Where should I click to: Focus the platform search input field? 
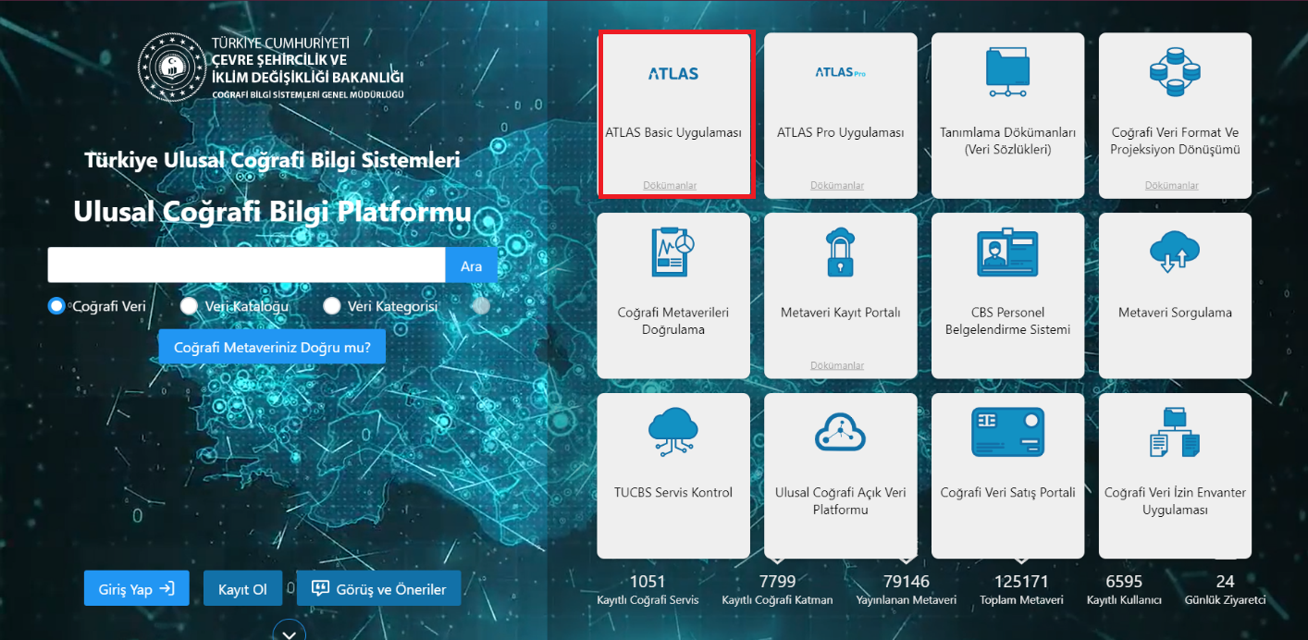pyautogui.click(x=247, y=265)
